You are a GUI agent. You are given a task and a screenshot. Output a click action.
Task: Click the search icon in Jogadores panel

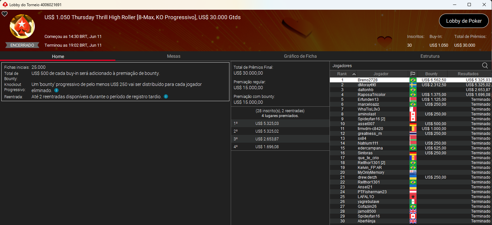[485, 65]
